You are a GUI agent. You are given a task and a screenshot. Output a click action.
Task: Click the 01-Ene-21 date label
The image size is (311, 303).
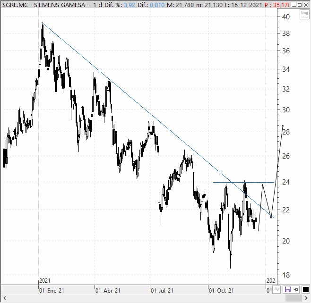(x=52, y=291)
